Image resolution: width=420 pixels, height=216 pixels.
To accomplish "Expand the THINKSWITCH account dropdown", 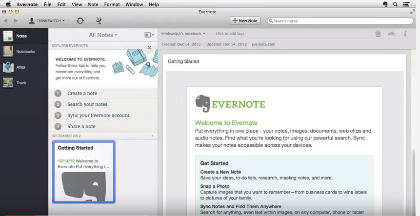I will click(47, 21).
